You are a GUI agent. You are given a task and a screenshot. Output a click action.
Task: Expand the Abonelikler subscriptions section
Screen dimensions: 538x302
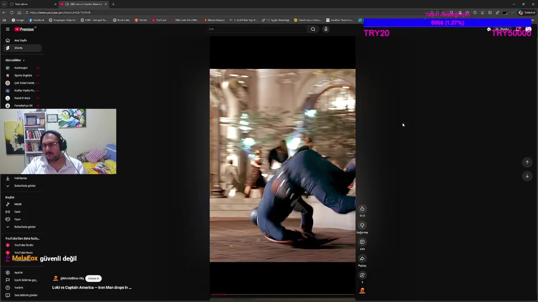click(15, 60)
